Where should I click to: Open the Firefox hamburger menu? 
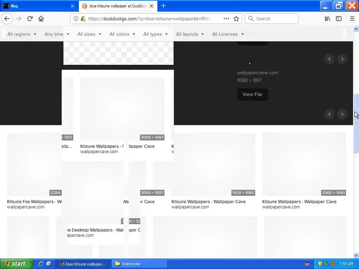[352, 19]
